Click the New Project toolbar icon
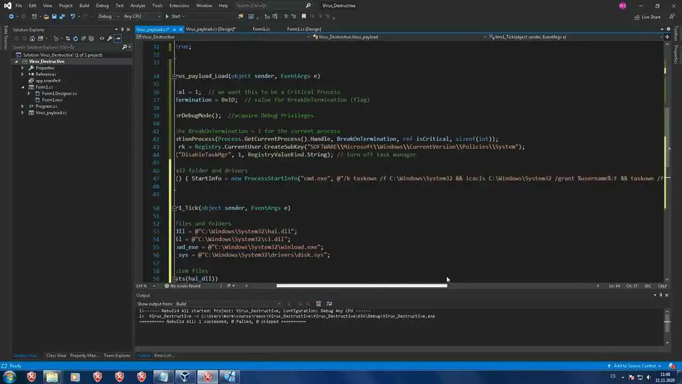Image resolution: width=682 pixels, height=384 pixels. pyautogui.click(x=34, y=17)
